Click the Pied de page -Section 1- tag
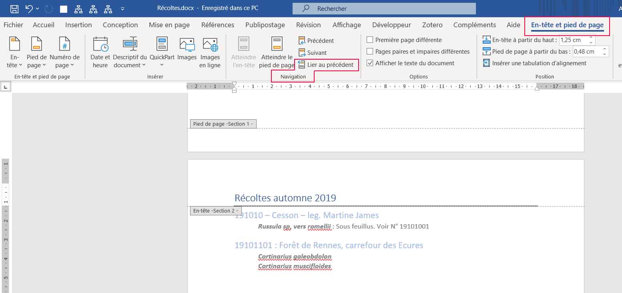The height and width of the screenshot is (293, 622). coord(223,124)
